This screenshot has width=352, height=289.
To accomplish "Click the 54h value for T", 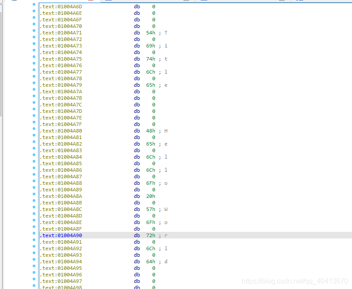I will pyautogui.click(x=150, y=33).
